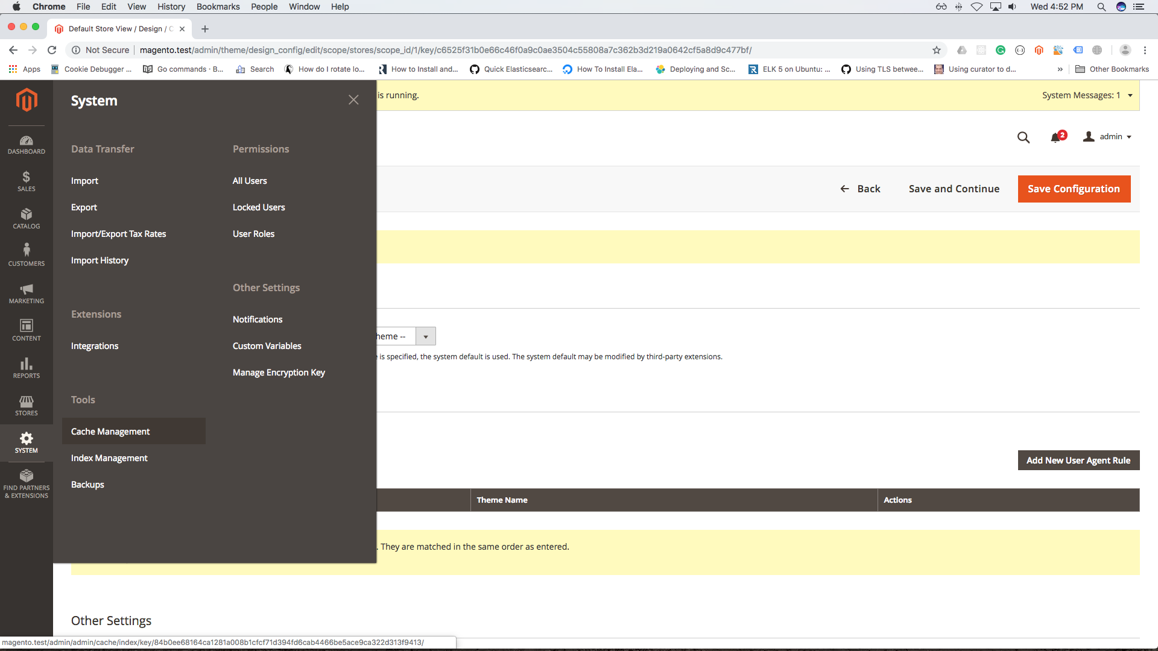Click the Save Configuration button
The image size is (1158, 651).
(1074, 189)
